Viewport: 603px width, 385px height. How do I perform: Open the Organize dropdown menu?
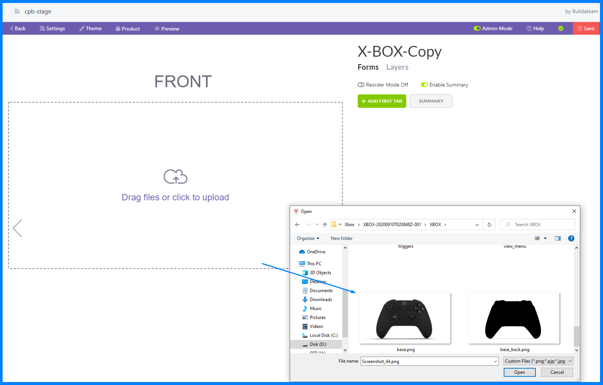tap(308, 238)
